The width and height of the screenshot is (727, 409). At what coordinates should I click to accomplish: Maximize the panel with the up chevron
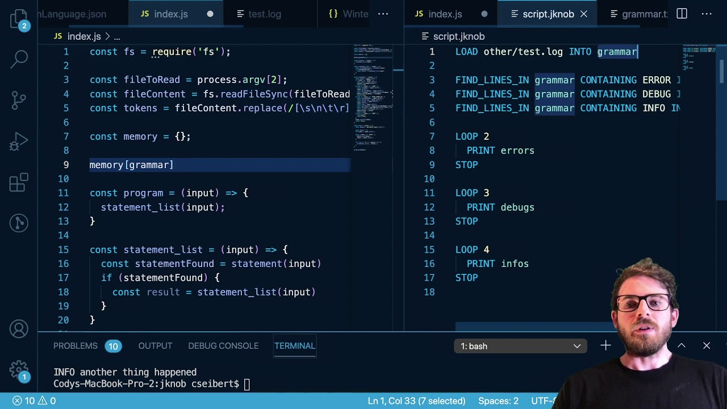682,345
